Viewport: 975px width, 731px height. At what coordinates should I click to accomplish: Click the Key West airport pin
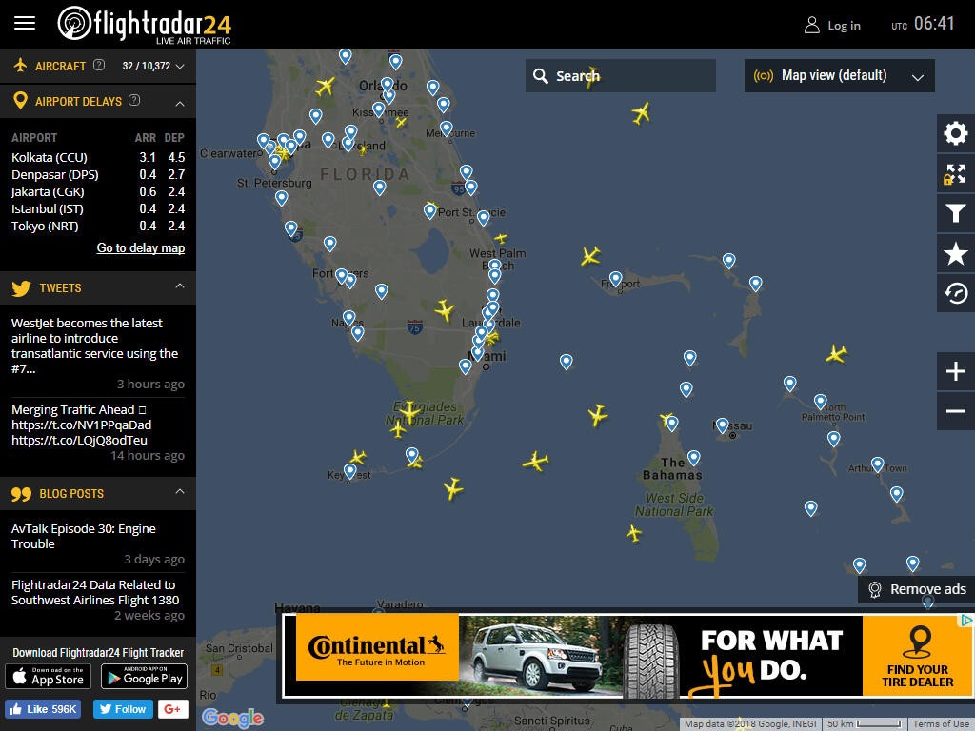click(x=350, y=471)
